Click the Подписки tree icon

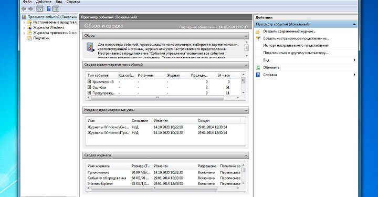(29, 38)
